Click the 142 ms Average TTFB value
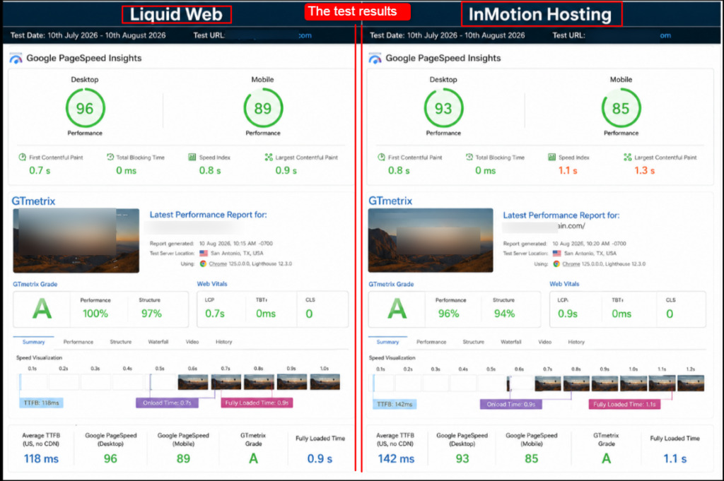This screenshot has height=481, width=724. pos(396,459)
